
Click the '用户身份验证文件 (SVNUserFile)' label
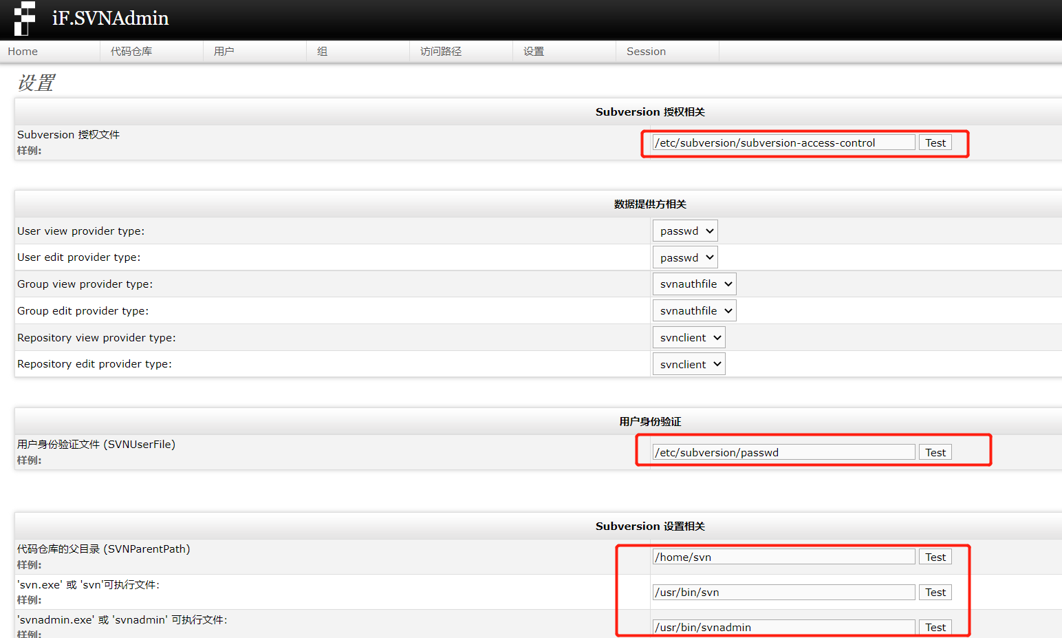(96, 445)
